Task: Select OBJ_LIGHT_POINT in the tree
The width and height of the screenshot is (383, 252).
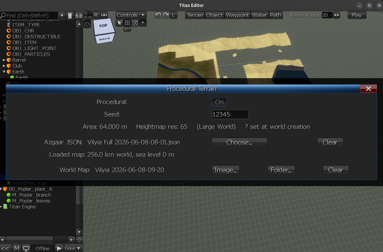Action: tap(34, 48)
